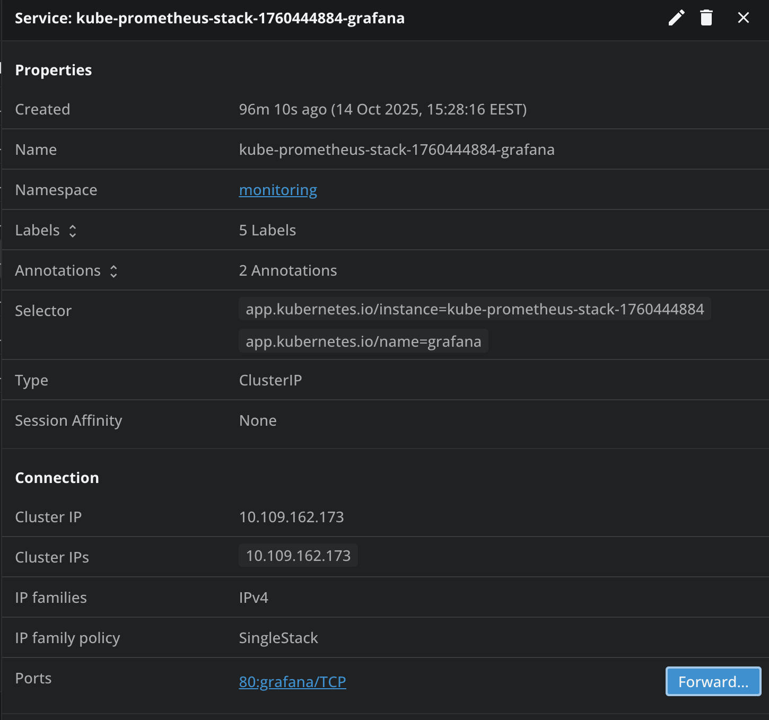
Task: Click the ClusterIP type value
Action: click(x=270, y=380)
